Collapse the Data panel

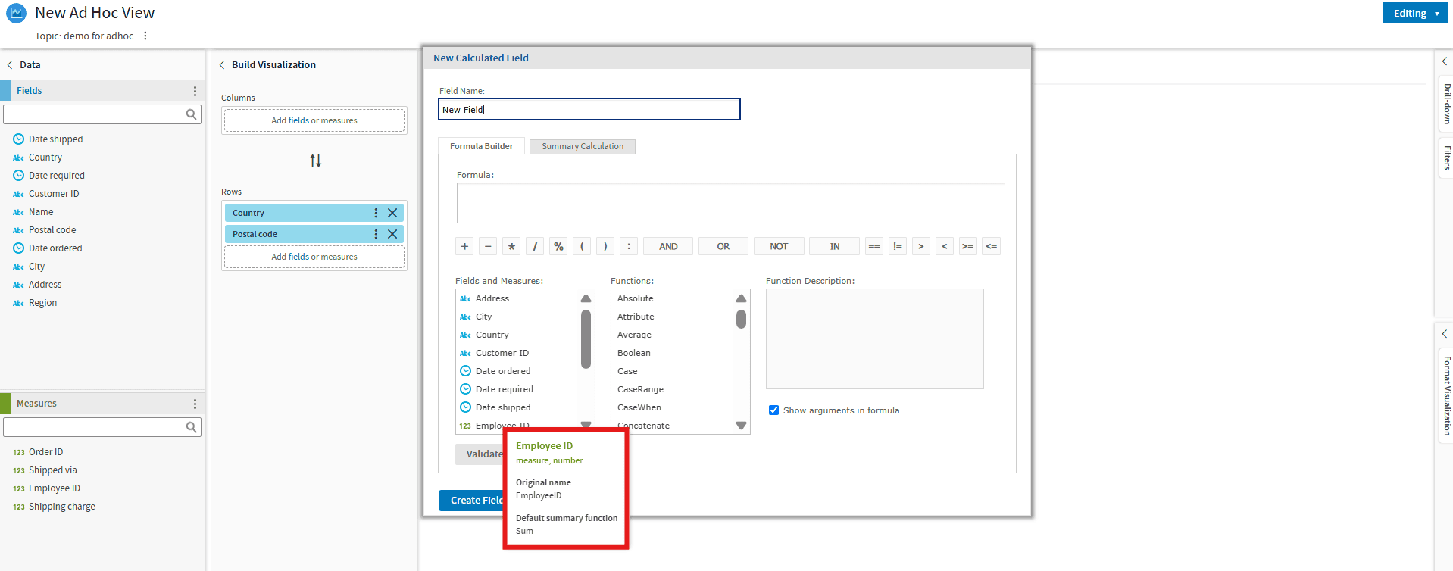point(11,65)
